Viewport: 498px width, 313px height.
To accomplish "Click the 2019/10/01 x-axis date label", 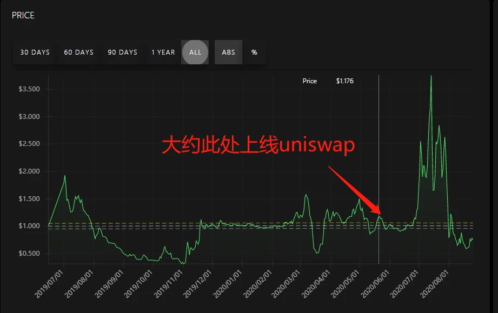I will coord(138,284).
